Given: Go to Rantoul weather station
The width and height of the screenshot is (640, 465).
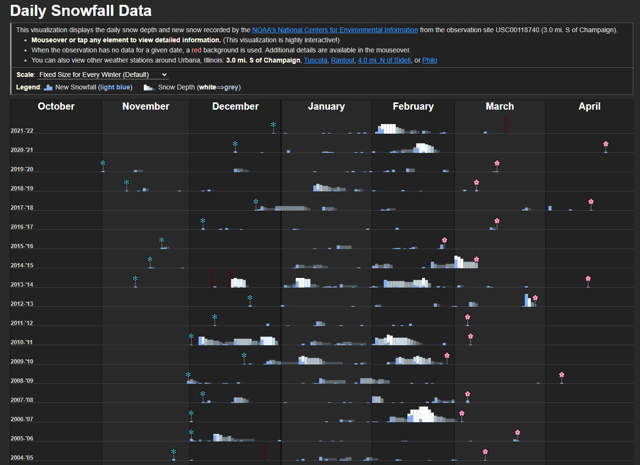Looking at the screenshot, I should [342, 60].
